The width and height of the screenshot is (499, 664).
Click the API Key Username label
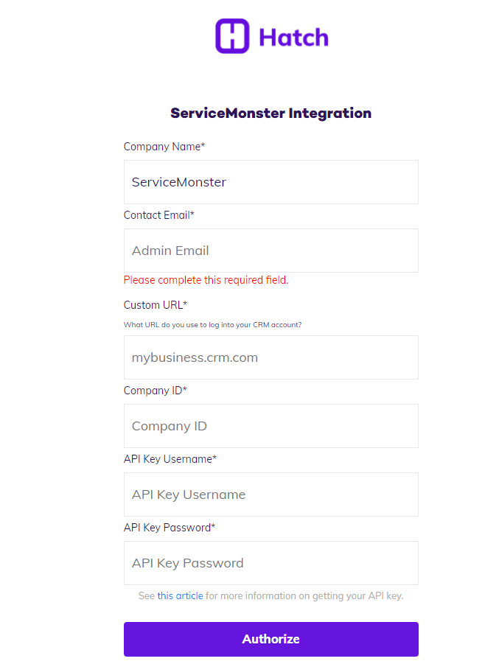tap(170, 459)
